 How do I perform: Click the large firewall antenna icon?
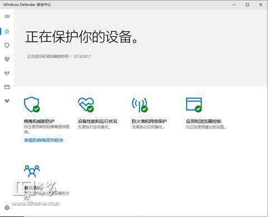point(140,105)
